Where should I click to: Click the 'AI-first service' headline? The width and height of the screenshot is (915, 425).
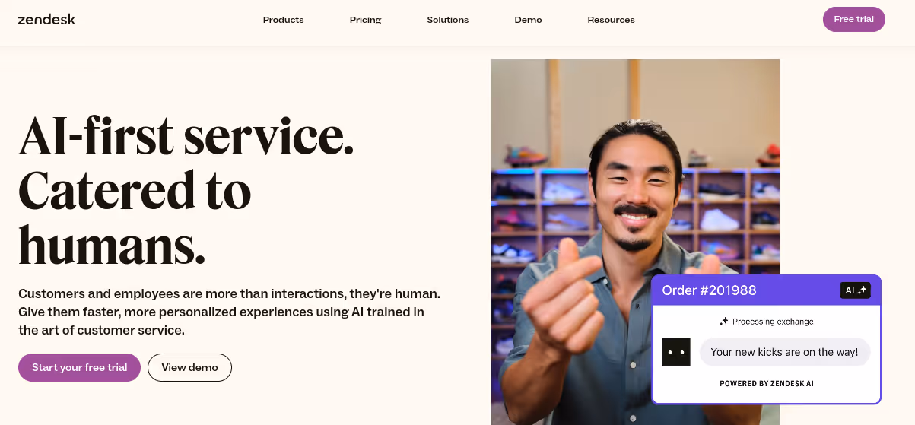point(186,136)
